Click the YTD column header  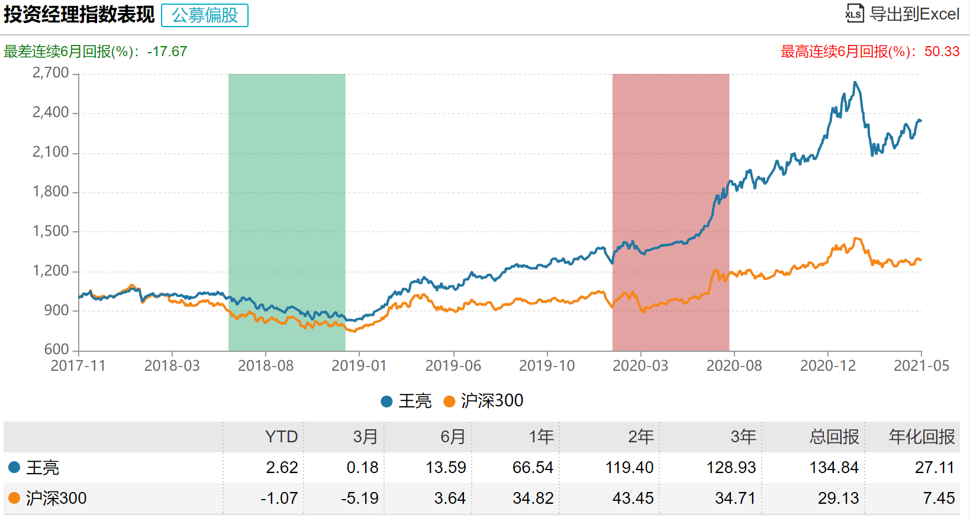281,437
